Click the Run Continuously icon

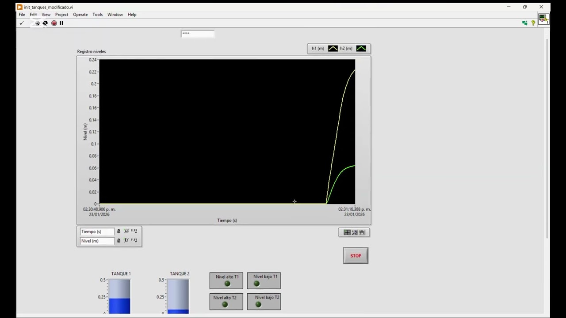(45, 23)
